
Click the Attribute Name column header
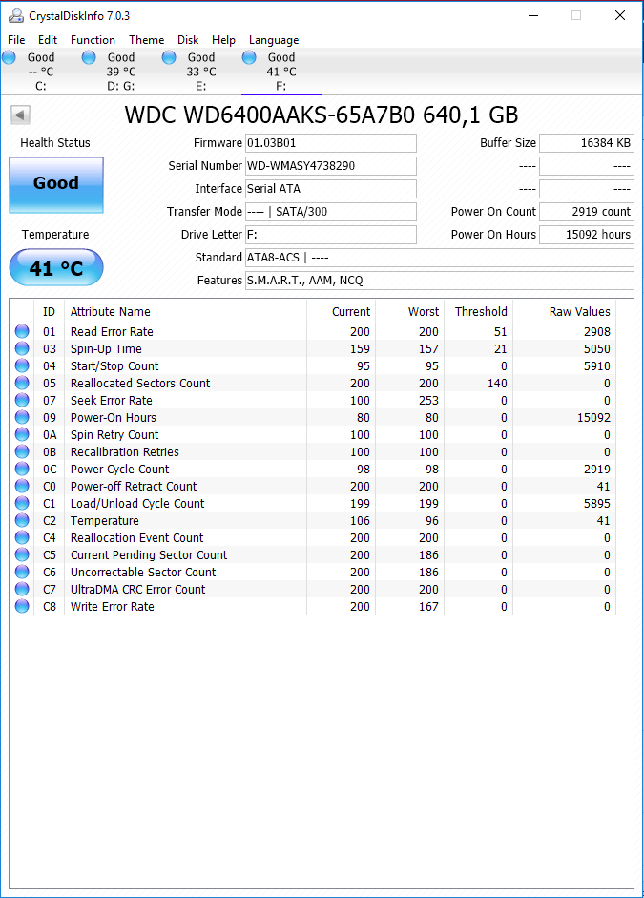tap(111, 311)
